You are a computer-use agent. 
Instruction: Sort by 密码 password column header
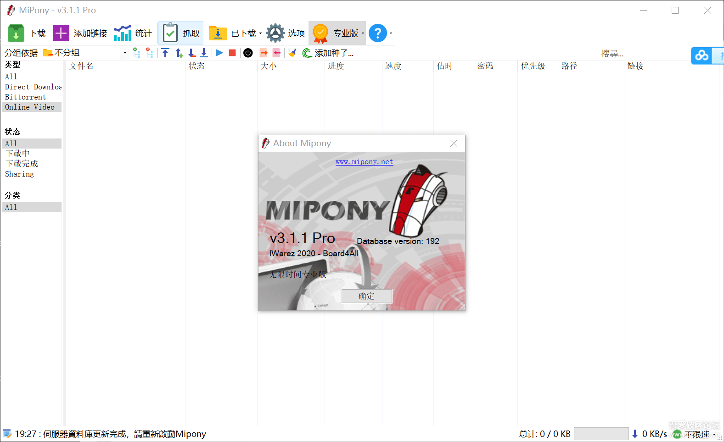[496, 66]
